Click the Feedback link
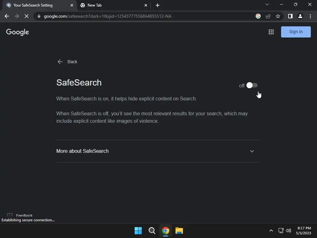317x238 pixels. pos(20,215)
